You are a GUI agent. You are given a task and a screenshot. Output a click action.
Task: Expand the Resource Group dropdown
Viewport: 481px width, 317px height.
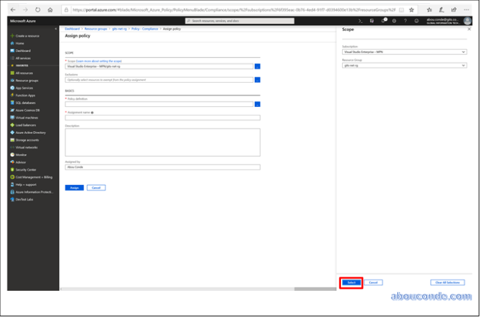pyautogui.click(x=404, y=65)
